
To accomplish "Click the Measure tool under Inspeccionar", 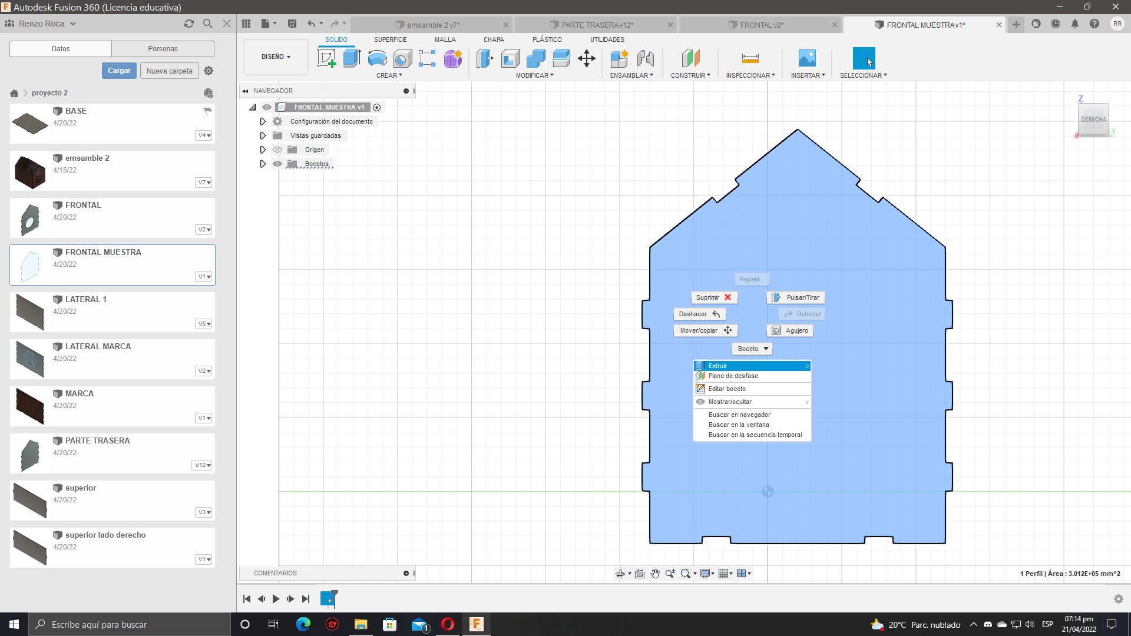I will [x=750, y=58].
